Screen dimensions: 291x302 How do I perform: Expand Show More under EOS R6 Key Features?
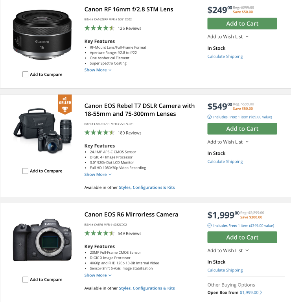(x=98, y=275)
